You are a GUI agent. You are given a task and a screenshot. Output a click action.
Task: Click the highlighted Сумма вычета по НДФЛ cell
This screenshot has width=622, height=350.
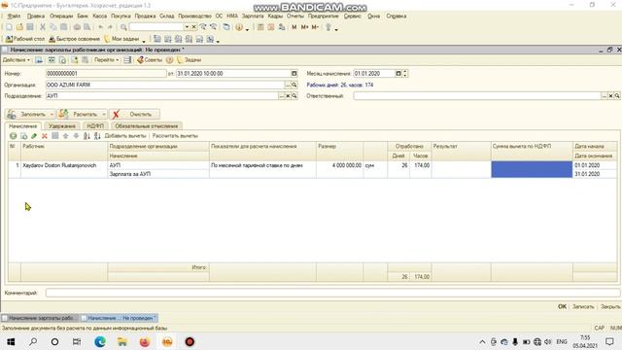[532, 169]
